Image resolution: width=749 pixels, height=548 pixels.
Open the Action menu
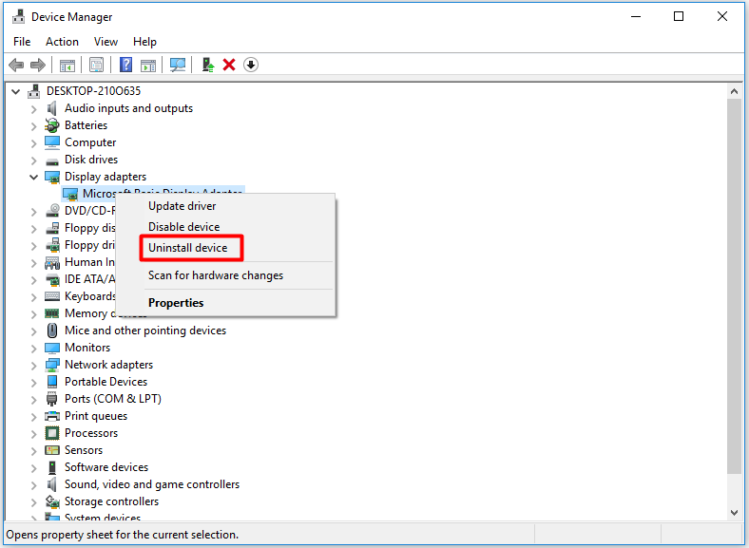(62, 42)
